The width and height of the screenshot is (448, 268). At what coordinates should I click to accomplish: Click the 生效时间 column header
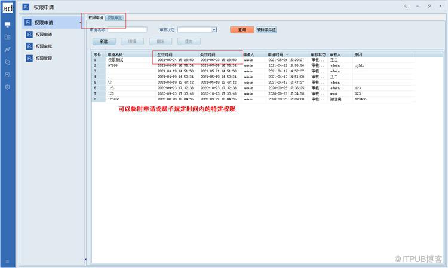177,54
